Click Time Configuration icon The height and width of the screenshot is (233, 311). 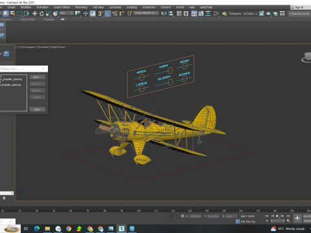[288, 221]
